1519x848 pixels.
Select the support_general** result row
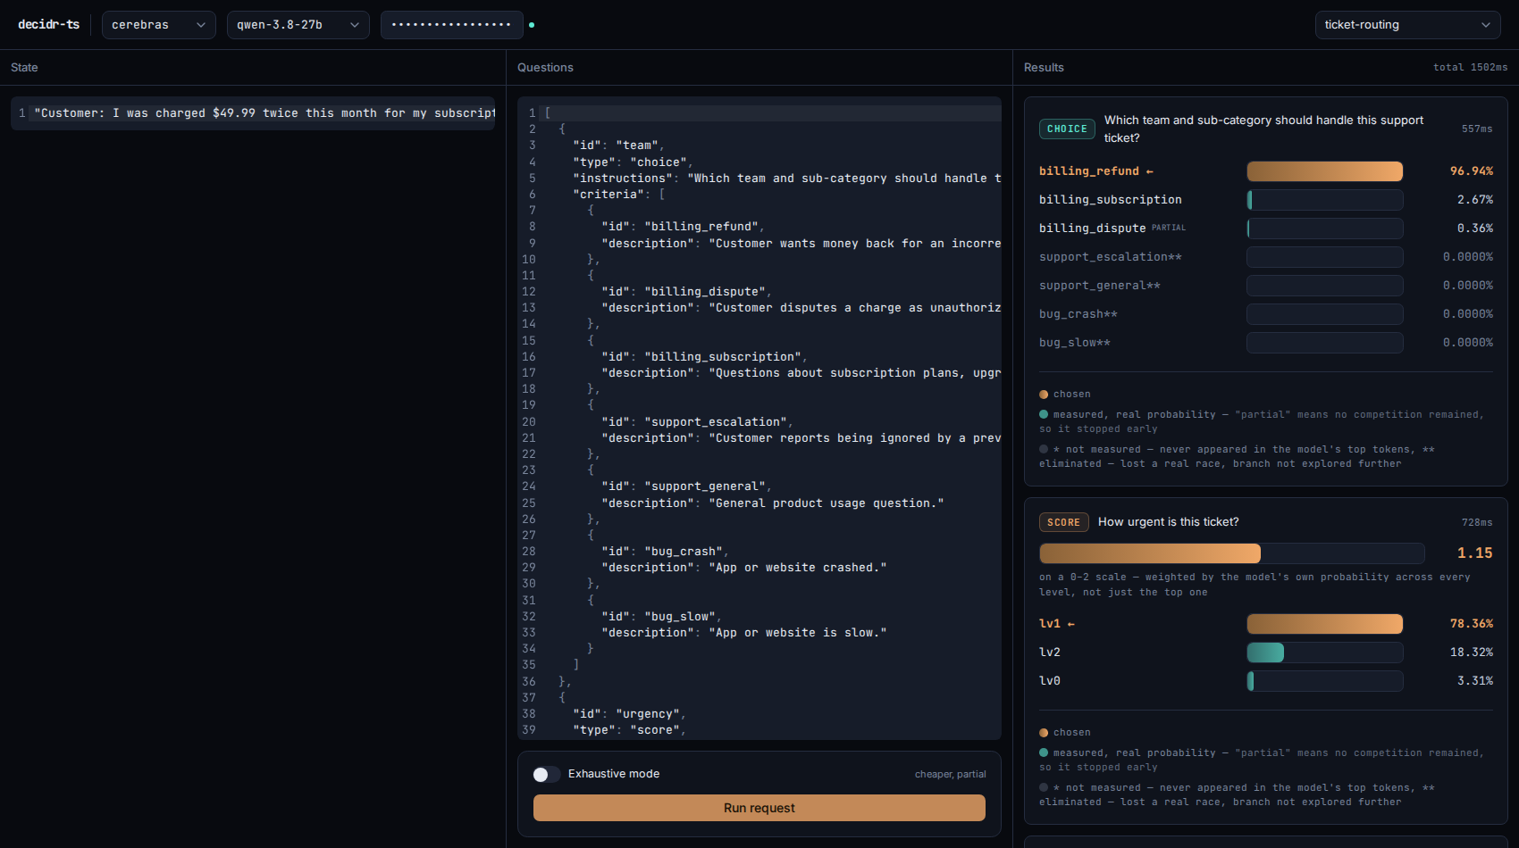pyautogui.click(x=1266, y=286)
